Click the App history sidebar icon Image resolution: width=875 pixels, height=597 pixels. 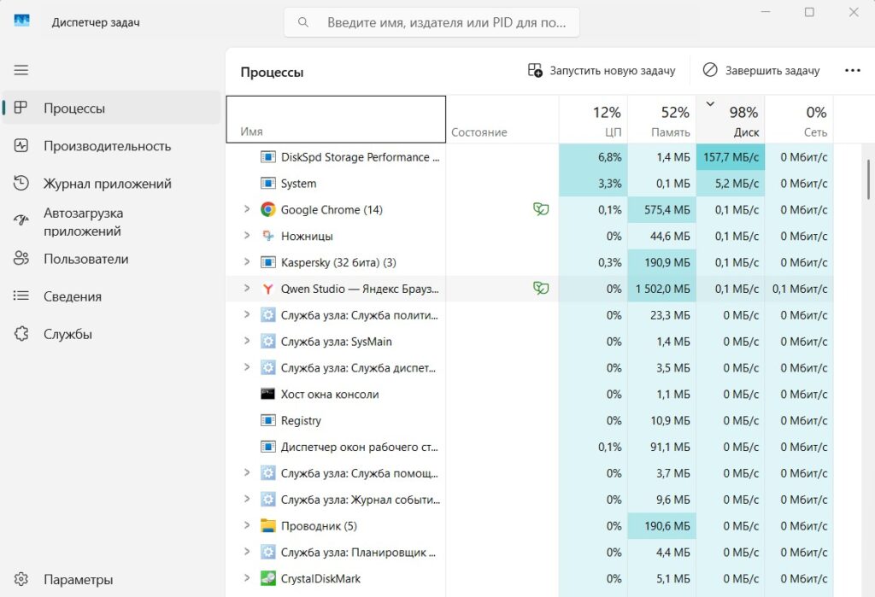point(21,183)
